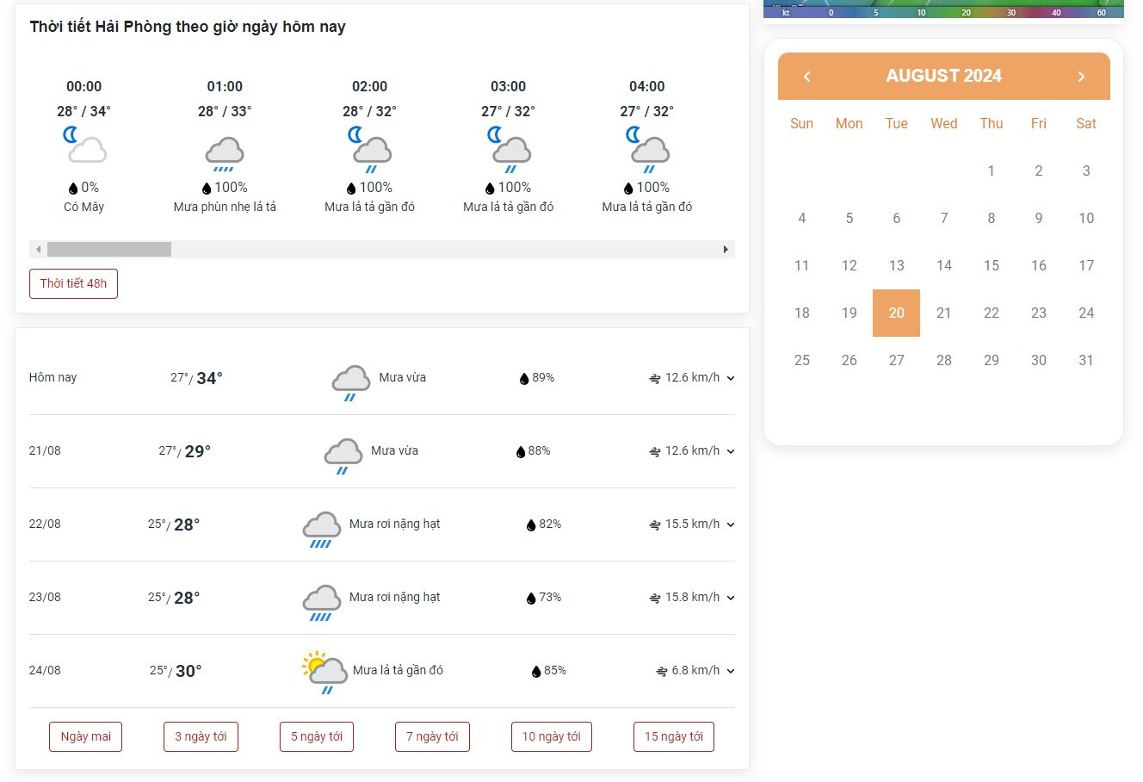Click the Mưa phùn nhẹ lả tả description
This screenshot has height=782, width=1143.
point(225,207)
